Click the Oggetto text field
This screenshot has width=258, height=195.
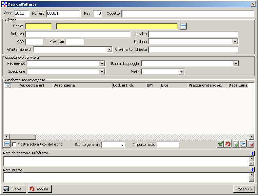click(x=188, y=14)
